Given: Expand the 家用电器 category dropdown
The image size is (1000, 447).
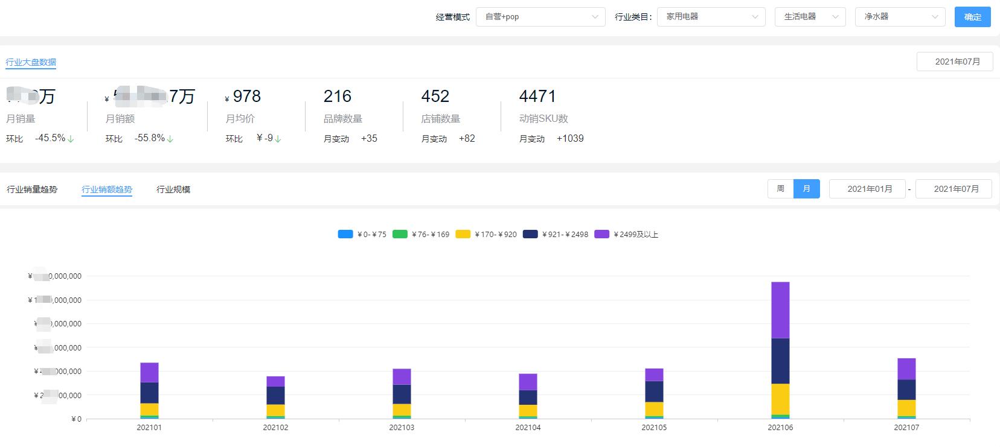Looking at the screenshot, I should click(x=711, y=17).
